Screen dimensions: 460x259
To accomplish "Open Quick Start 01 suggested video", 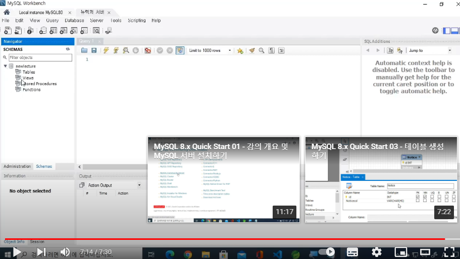I will (224, 179).
